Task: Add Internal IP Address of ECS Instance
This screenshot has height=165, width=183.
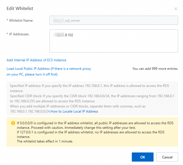Action: click(36, 60)
